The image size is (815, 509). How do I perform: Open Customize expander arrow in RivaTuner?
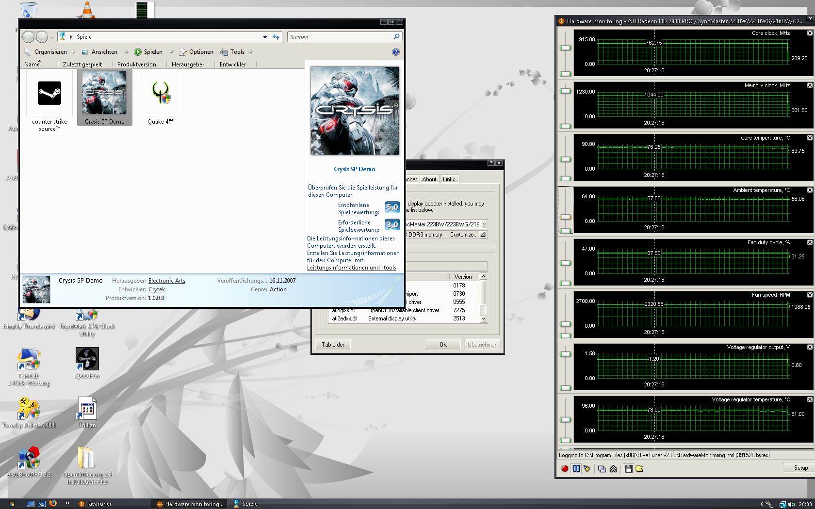click(483, 235)
